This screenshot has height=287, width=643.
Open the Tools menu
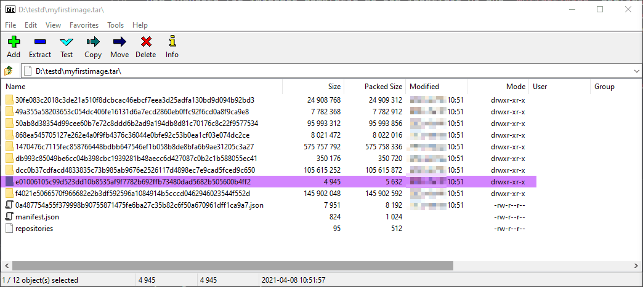[x=115, y=25]
